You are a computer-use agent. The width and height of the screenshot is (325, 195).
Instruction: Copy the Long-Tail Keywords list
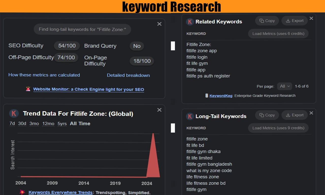[267, 115]
